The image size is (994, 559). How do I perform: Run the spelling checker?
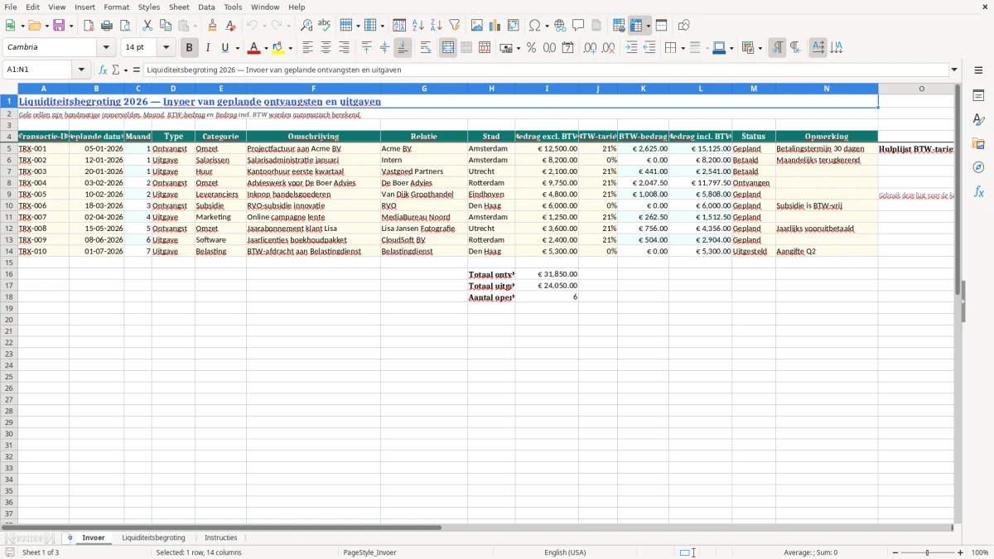click(x=325, y=26)
